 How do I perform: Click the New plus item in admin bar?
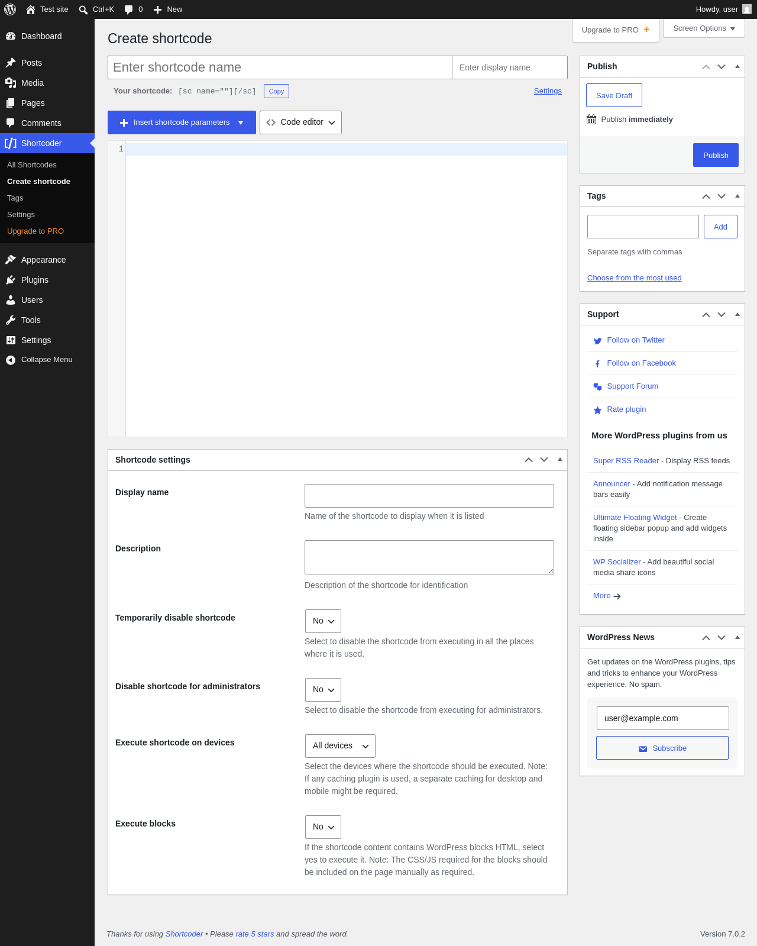tap(167, 9)
